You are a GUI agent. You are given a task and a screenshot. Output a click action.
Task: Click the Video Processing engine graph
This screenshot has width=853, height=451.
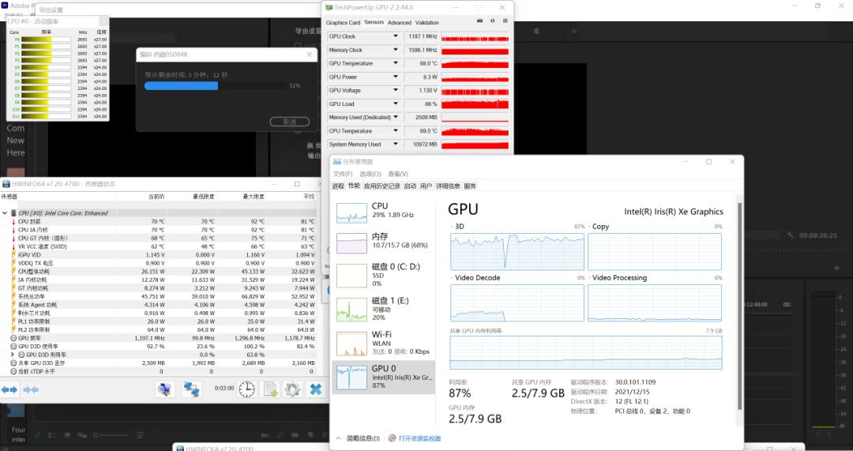(x=655, y=303)
